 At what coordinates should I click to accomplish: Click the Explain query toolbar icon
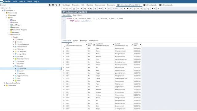click(135, 9)
